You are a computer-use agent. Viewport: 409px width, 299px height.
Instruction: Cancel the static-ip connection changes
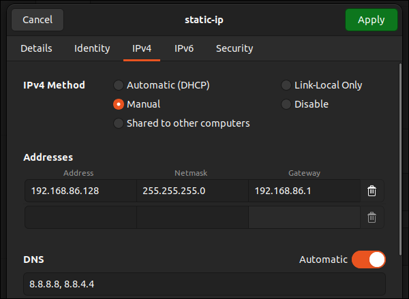click(37, 20)
